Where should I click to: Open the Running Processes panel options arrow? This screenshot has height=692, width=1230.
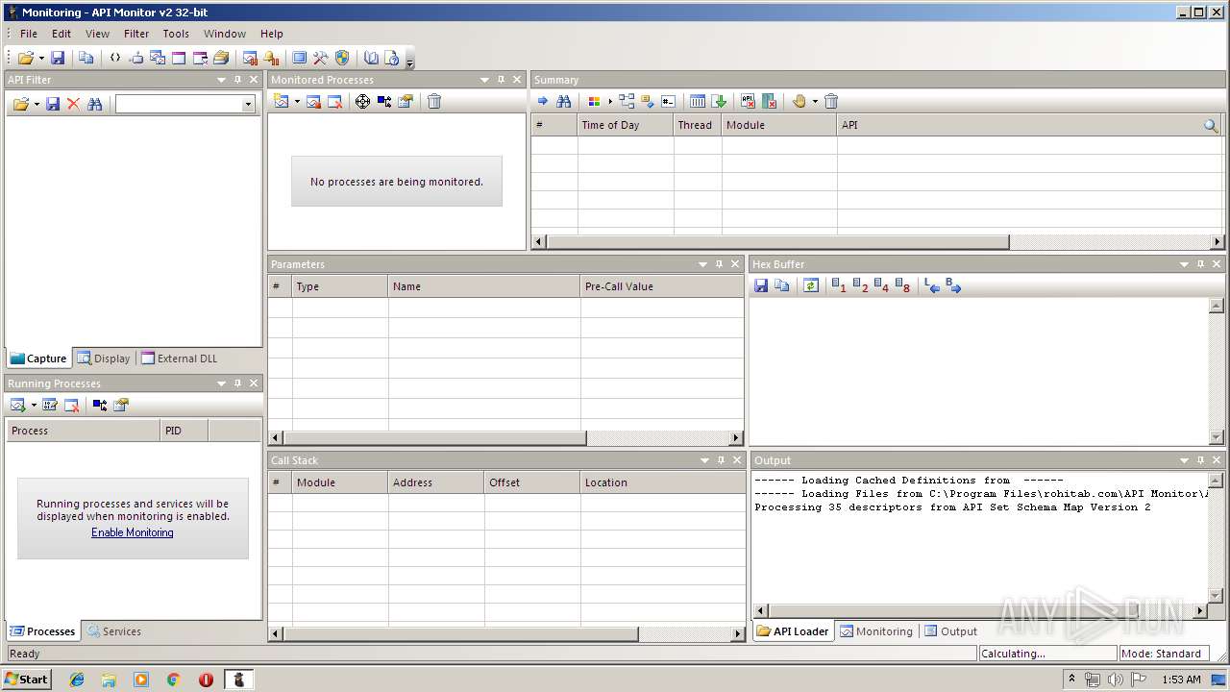pyautogui.click(x=222, y=383)
